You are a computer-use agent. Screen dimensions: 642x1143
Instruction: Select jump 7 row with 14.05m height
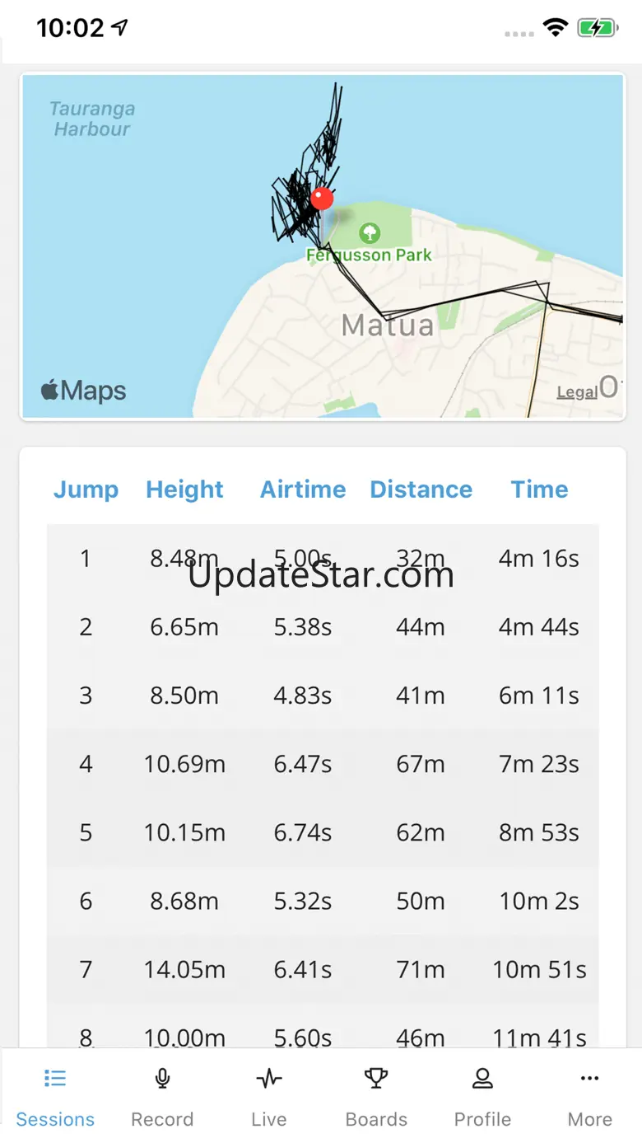(x=323, y=970)
